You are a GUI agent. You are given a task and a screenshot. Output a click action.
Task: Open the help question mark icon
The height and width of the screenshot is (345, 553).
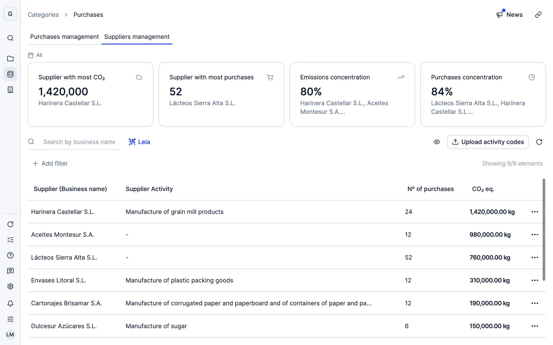[10, 255]
